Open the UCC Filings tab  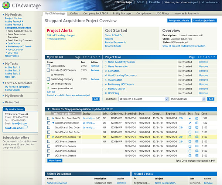pos(163,13)
